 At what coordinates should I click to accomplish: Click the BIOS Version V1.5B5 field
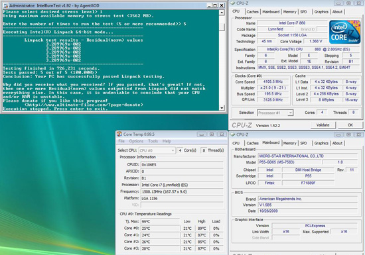click(x=308, y=205)
